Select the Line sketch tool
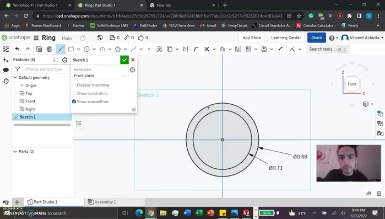This screenshot has height=219, width=385. 61,49
